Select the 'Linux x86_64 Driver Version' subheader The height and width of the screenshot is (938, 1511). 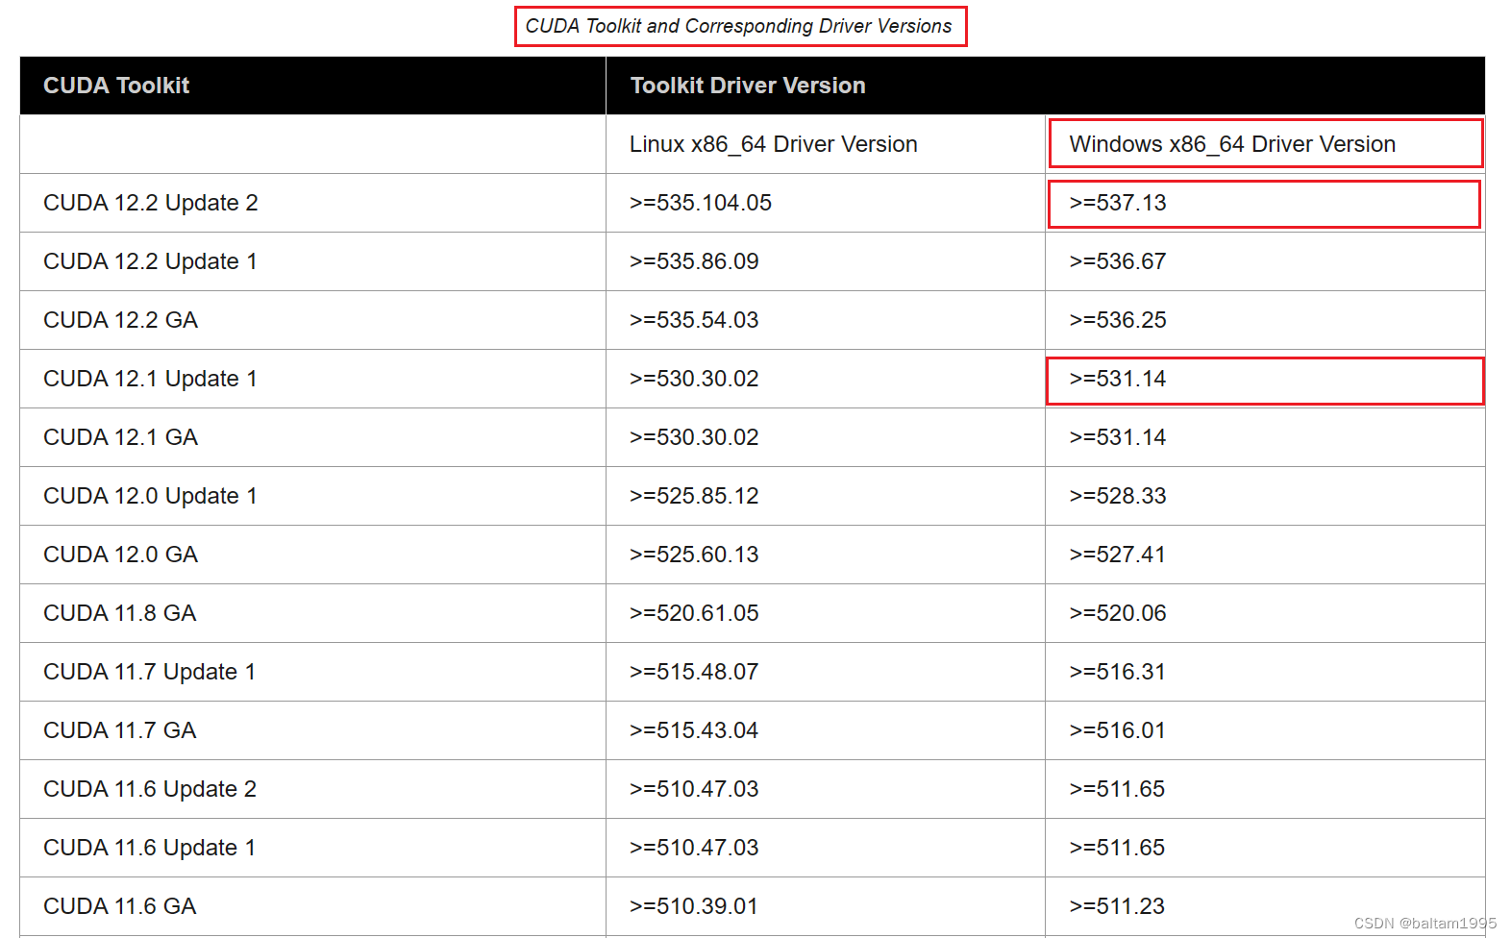(774, 144)
